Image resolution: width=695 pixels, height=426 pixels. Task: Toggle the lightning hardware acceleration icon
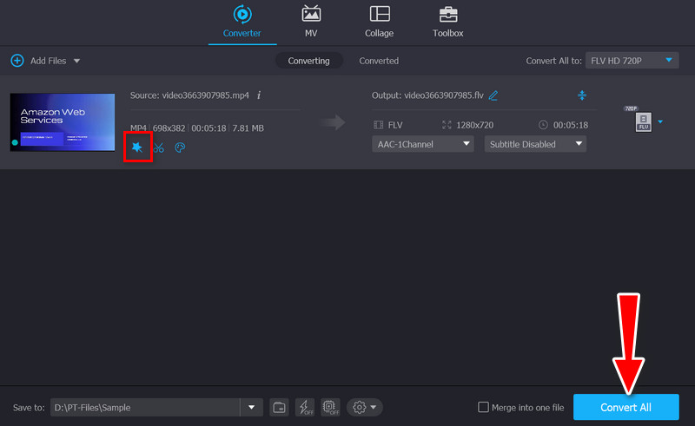pyautogui.click(x=305, y=407)
